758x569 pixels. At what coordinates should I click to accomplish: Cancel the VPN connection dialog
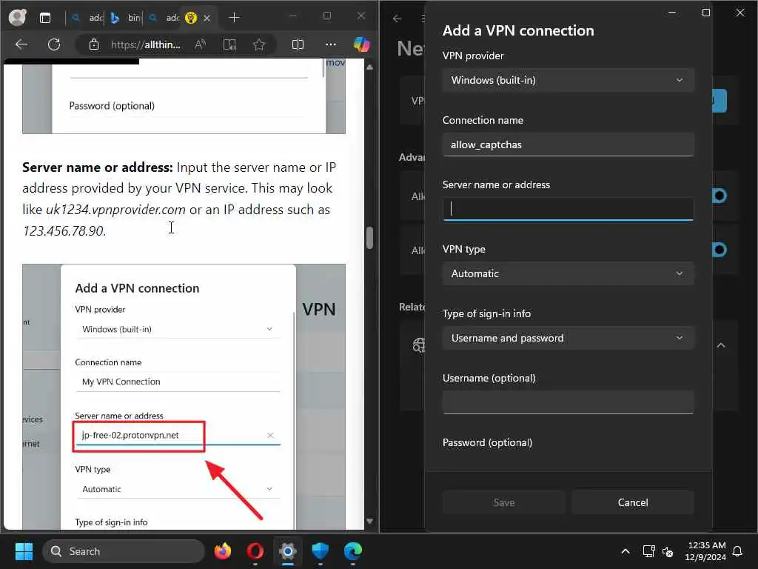point(633,502)
